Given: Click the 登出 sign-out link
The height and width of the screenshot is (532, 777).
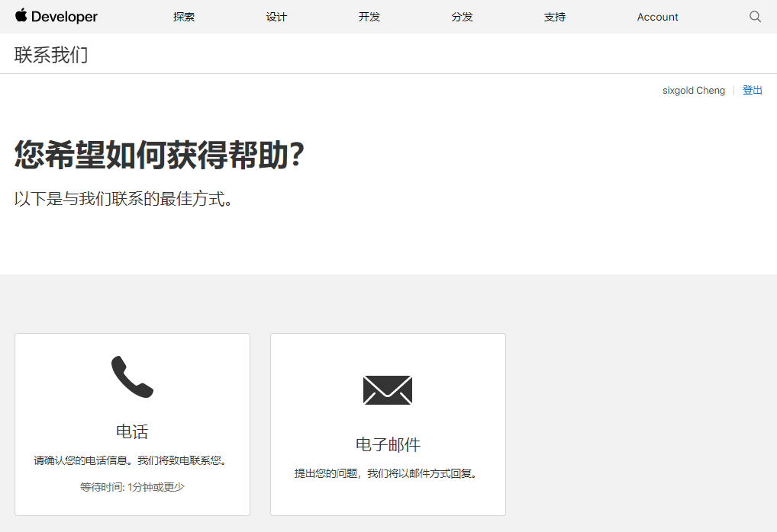Looking at the screenshot, I should [x=753, y=90].
